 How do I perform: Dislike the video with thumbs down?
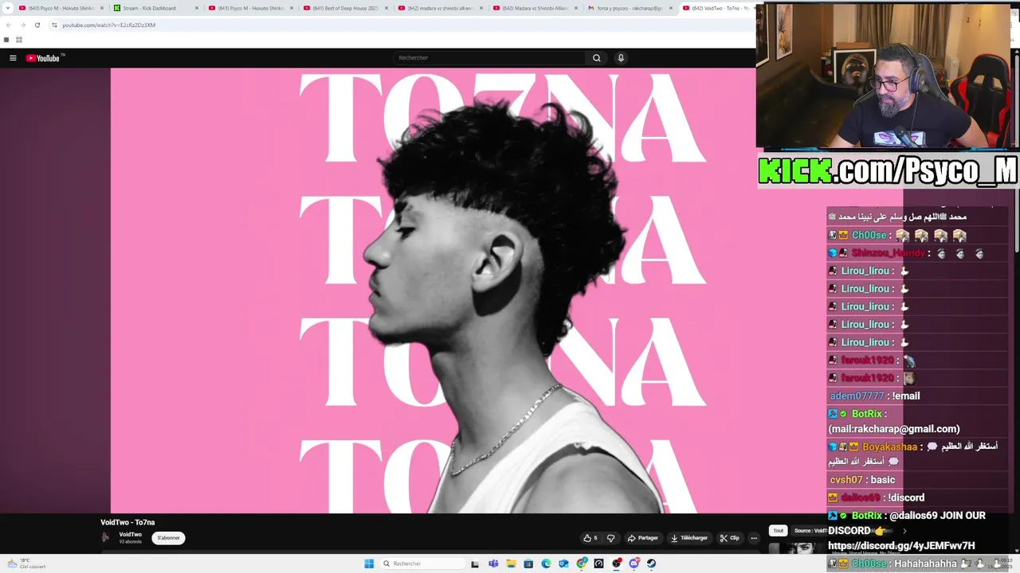click(x=611, y=538)
